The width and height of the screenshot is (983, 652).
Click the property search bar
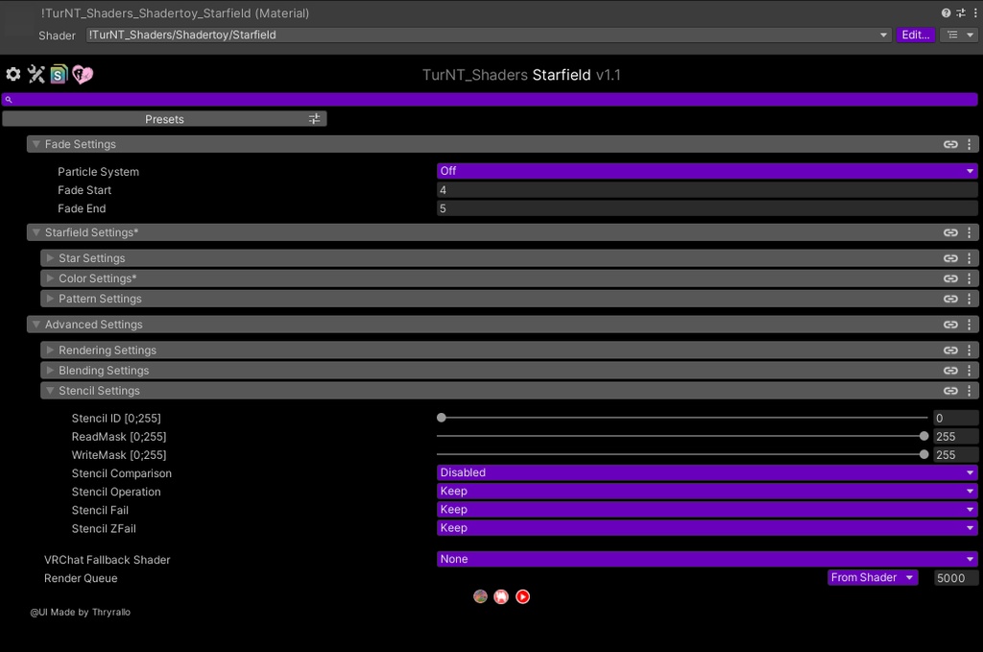click(491, 99)
